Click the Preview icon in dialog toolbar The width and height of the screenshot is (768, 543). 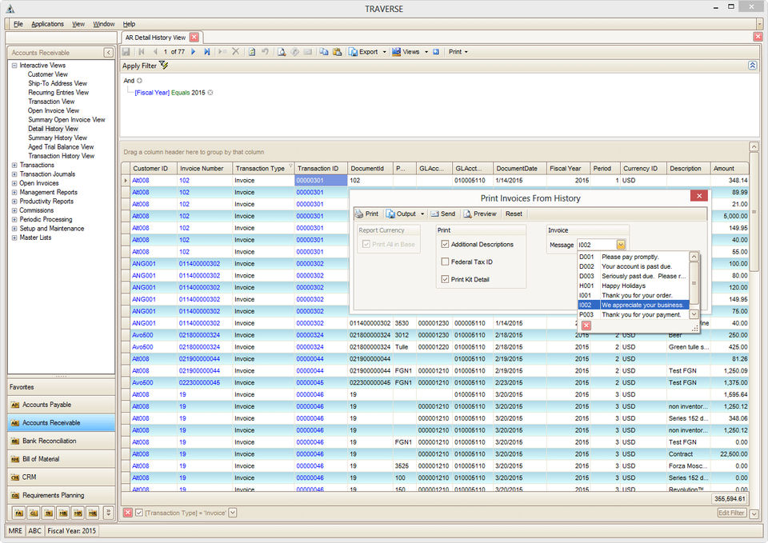point(468,214)
